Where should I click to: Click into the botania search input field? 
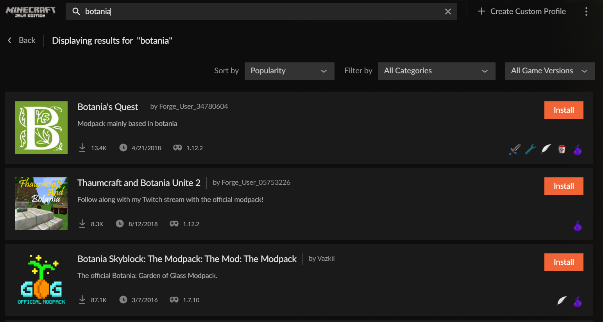[x=258, y=12]
